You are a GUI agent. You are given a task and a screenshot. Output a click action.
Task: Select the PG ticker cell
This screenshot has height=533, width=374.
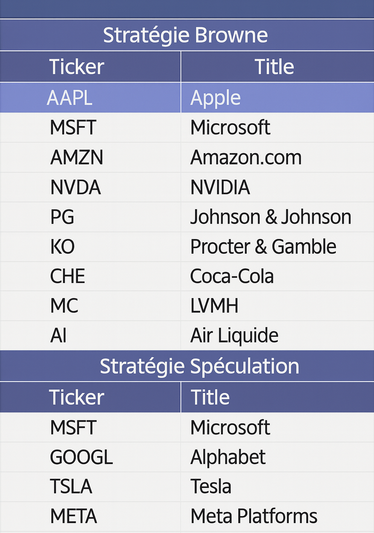[x=62, y=217]
